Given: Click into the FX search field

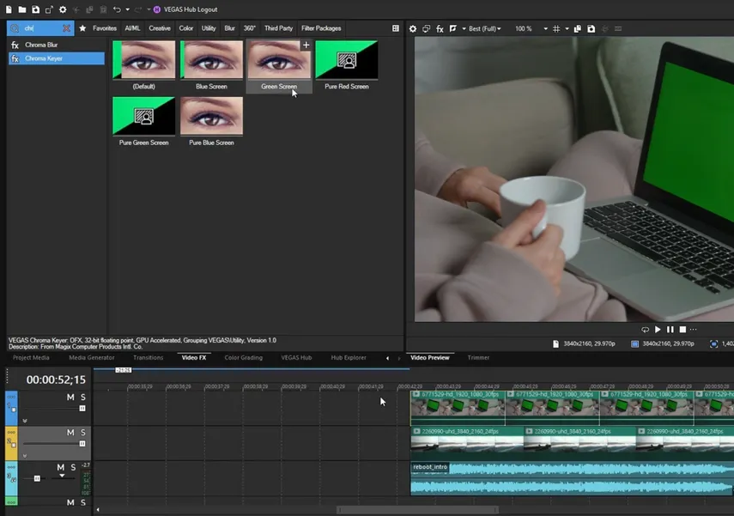Looking at the screenshot, I should tap(41, 28).
